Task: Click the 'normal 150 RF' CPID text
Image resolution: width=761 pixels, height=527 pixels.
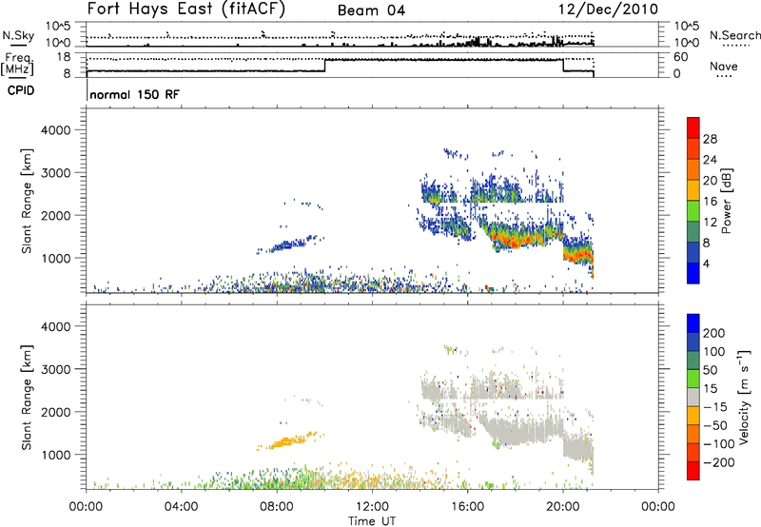Action: [x=134, y=94]
